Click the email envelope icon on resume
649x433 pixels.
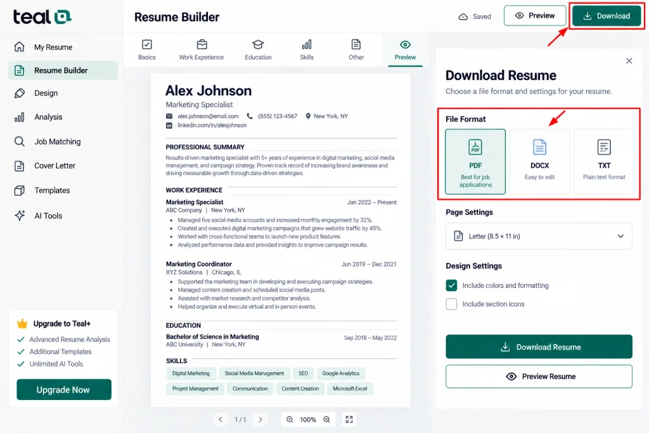(x=169, y=116)
